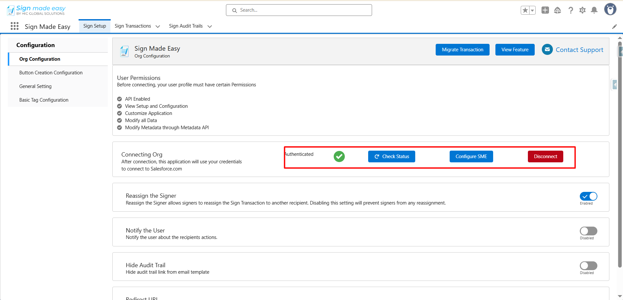The height and width of the screenshot is (300, 623).
Task: Enable the Hide Audit Trail toggle
Action: tap(588, 266)
